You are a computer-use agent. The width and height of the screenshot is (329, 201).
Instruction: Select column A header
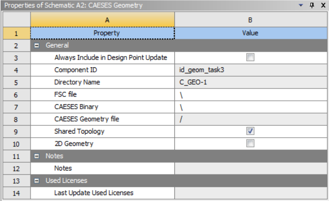point(102,20)
